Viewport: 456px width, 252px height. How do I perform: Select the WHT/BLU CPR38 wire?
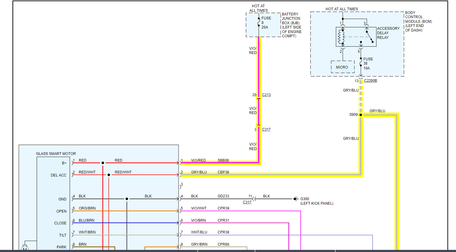point(273,235)
